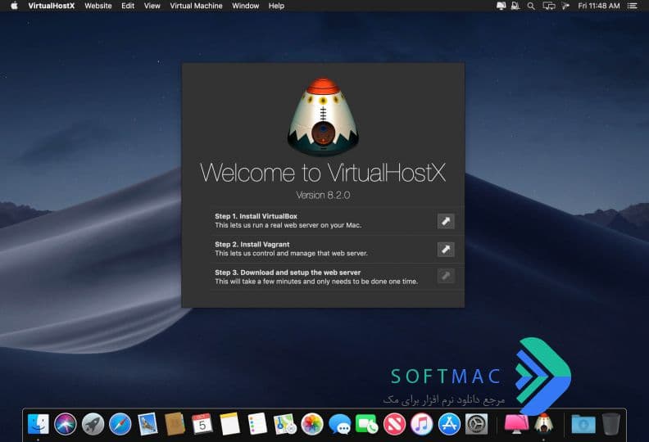Open FaceTime from the Dock
The image size is (649, 442).
tap(367, 424)
